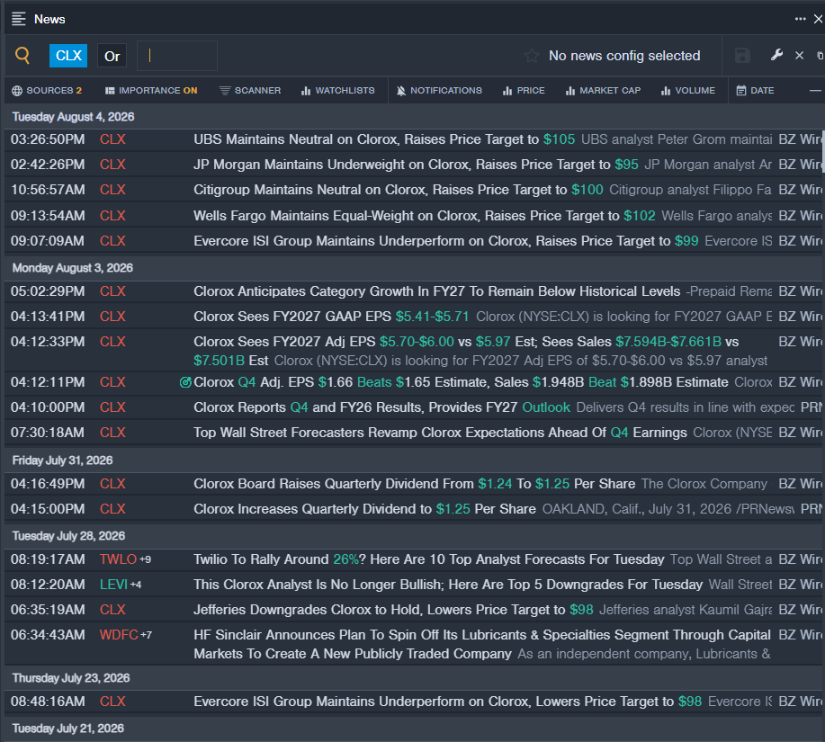This screenshot has width=825, height=742.
Task: Click the Friday July 31, 2026 date header
Action: click(x=63, y=460)
